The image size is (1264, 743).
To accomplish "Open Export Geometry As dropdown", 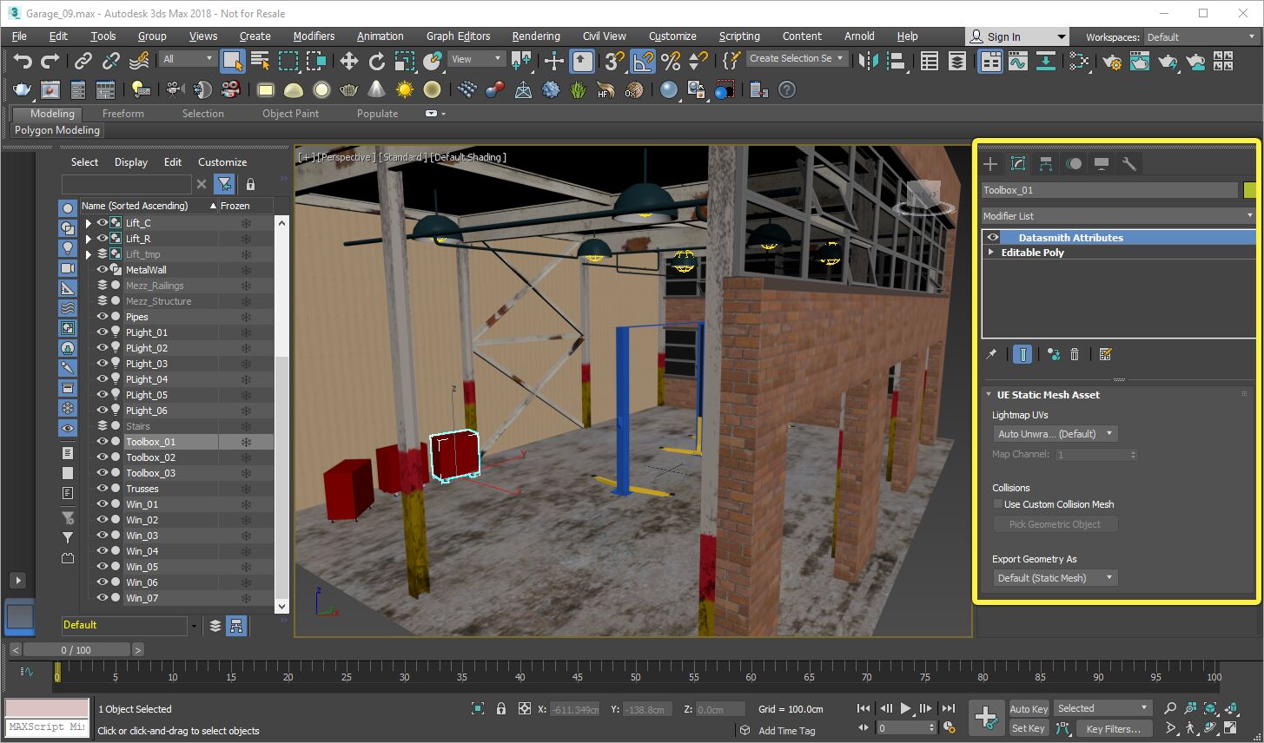I will [1055, 578].
